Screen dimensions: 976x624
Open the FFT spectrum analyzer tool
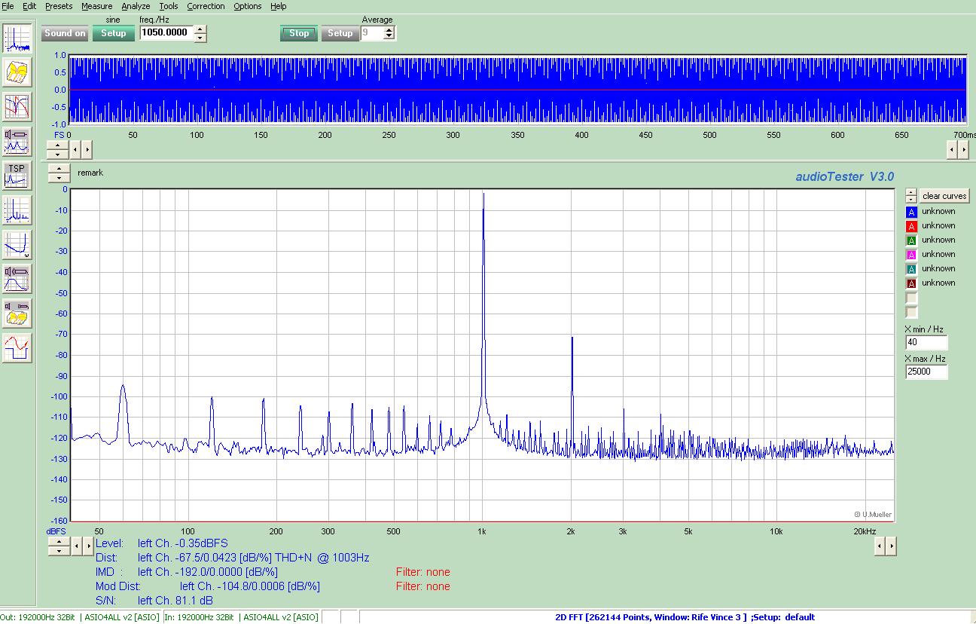(17, 38)
